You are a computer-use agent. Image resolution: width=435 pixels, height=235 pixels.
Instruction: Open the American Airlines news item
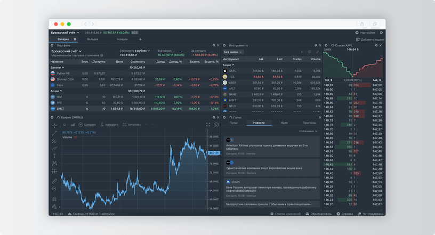click(272, 147)
